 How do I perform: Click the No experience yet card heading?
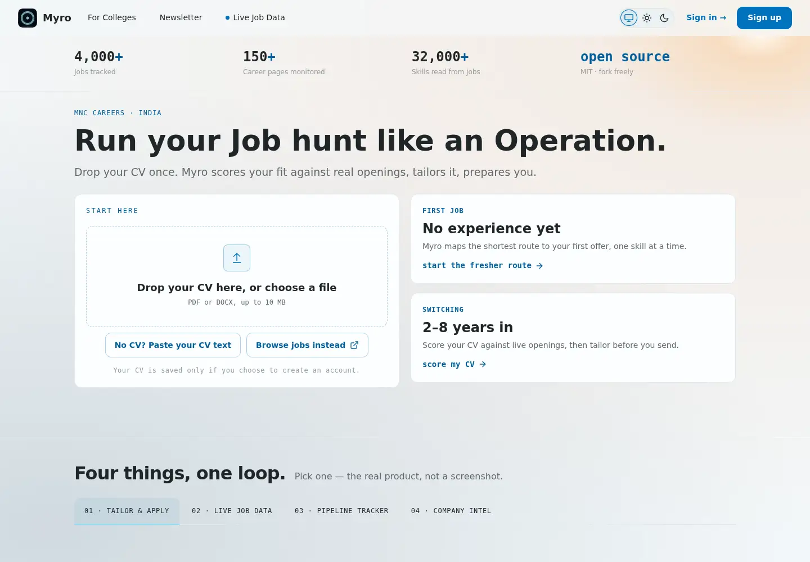[491, 228]
